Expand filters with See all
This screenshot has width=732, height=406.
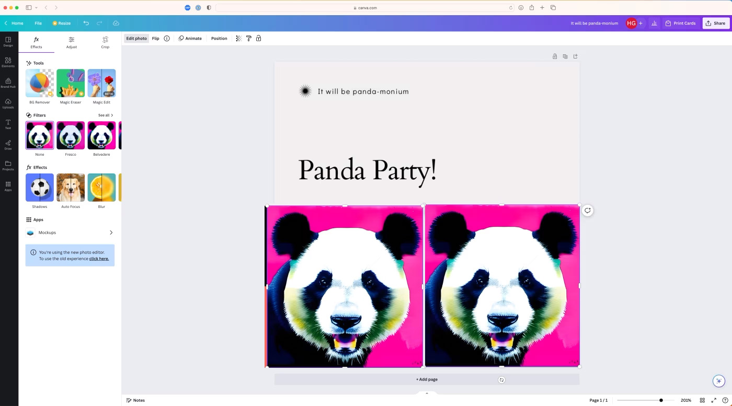click(106, 115)
